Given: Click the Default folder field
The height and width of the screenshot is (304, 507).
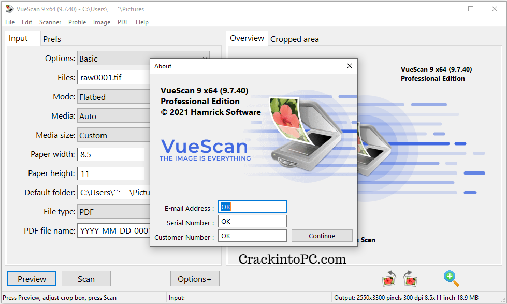Looking at the screenshot, I should (x=113, y=193).
